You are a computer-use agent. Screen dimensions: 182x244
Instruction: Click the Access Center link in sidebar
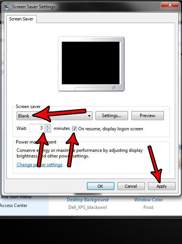point(14,205)
